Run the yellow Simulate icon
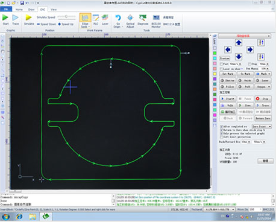 (x=29, y=17)
